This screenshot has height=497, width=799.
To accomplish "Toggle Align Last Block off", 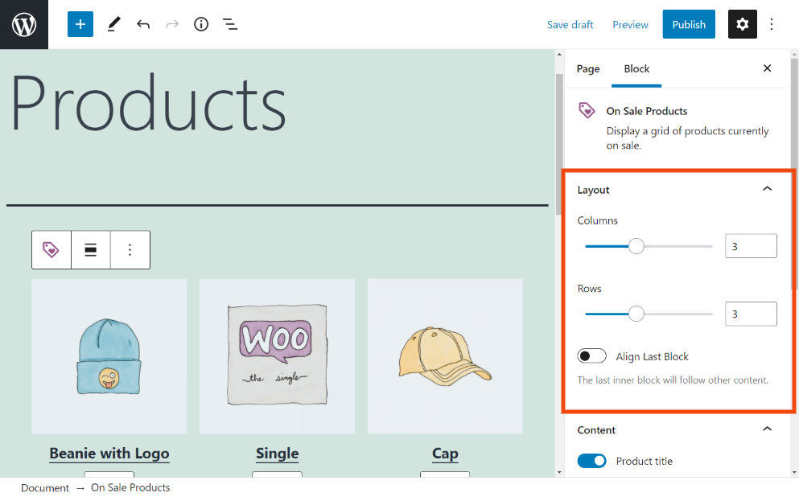I will 591,355.
